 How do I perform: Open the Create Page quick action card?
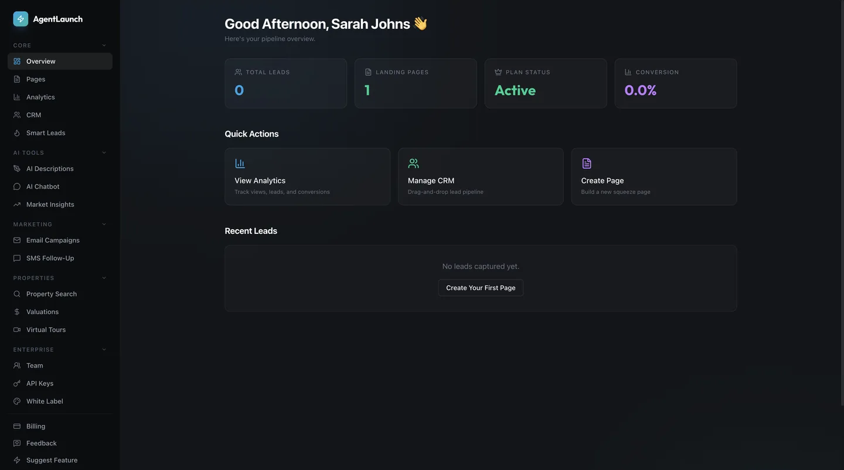pyautogui.click(x=654, y=176)
